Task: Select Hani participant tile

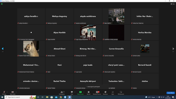Action: (x=59, y=65)
